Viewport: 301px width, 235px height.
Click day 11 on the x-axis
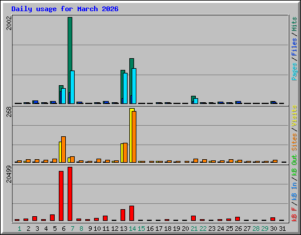[x=106, y=229]
